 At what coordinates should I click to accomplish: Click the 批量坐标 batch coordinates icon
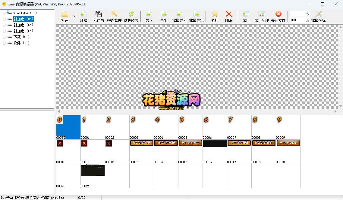tap(319, 14)
